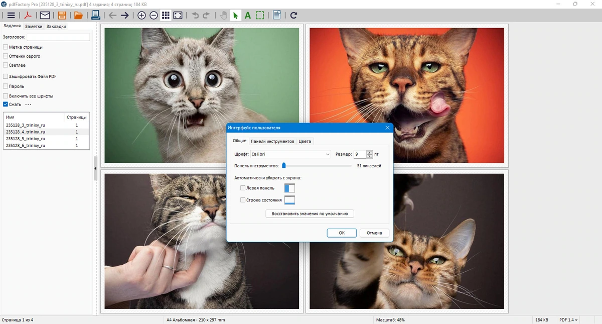The width and height of the screenshot is (602, 324).
Task: Enable the 'Метка страницы' checkbox
Action: point(6,47)
